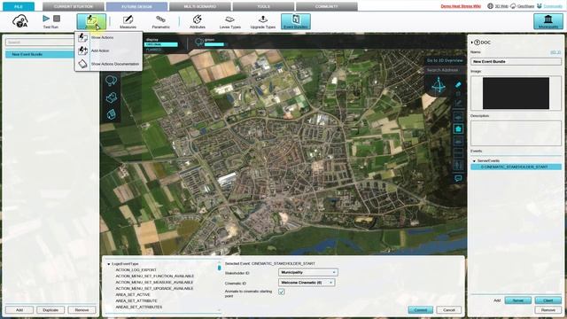This screenshot has width=567, height=319.
Task: Edit the event bundle Name field
Action: pos(516,62)
